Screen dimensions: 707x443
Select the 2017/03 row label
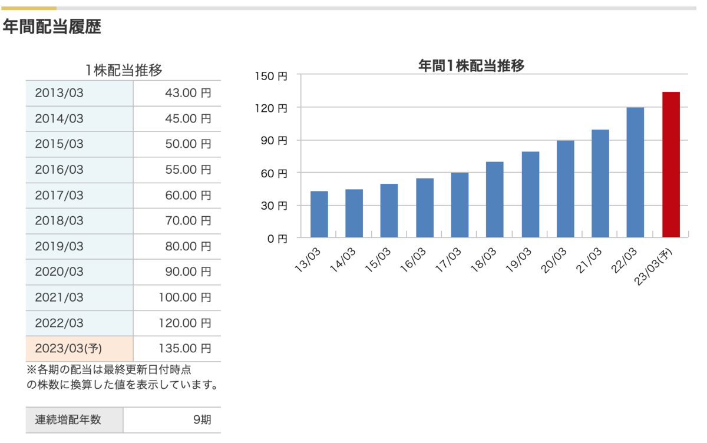point(80,195)
